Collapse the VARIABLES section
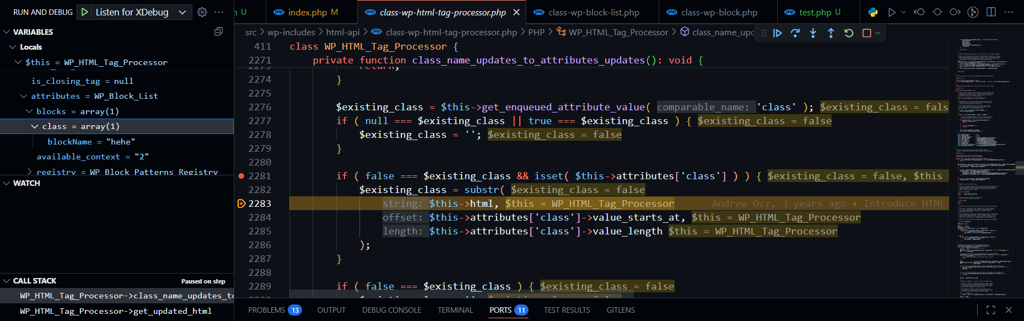 pyautogui.click(x=7, y=32)
